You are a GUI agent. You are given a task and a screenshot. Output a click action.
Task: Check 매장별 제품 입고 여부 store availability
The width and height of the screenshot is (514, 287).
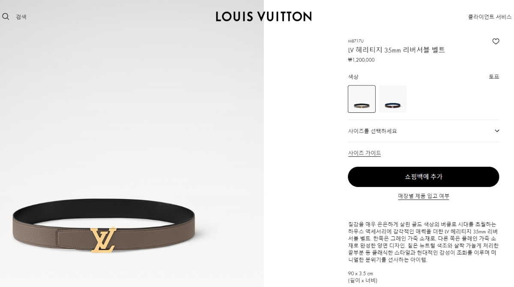tap(424, 196)
